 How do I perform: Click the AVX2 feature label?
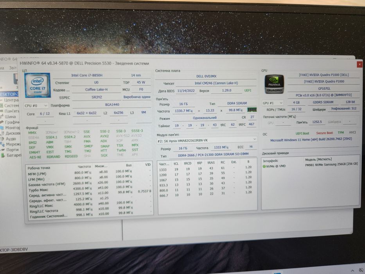click(104, 136)
